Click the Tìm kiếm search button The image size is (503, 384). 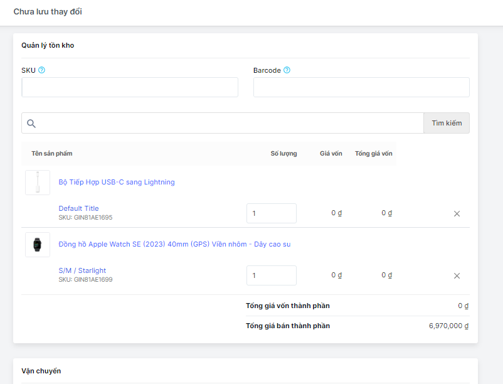click(x=447, y=123)
